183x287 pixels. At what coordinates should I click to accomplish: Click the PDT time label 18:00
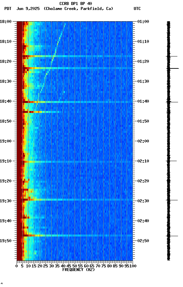(x=6, y=22)
